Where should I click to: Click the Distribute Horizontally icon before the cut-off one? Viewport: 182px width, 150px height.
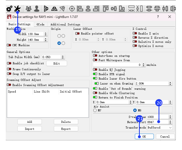[165, 9]
